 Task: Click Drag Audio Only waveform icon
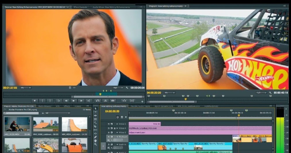tap(74, 87)
